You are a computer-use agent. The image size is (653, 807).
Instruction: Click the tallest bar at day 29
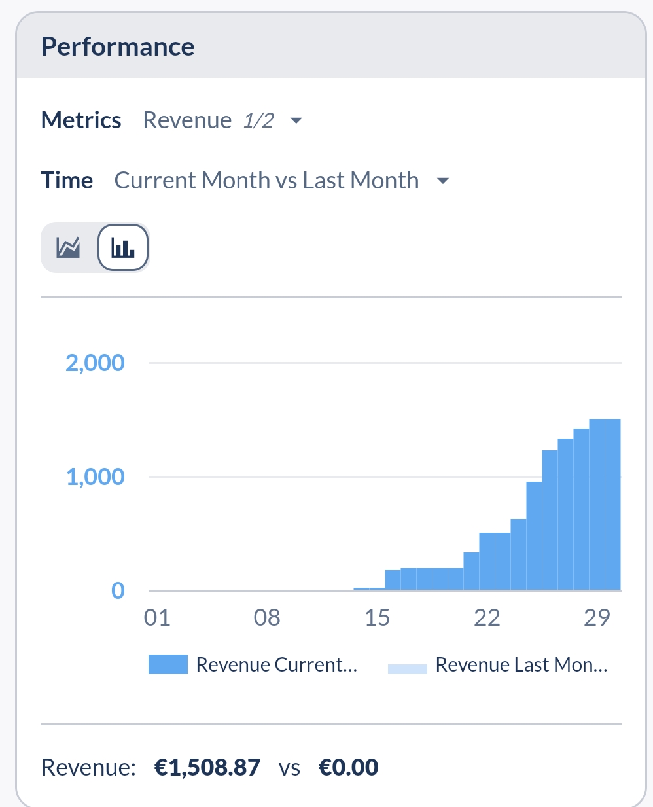pos(597,505)
